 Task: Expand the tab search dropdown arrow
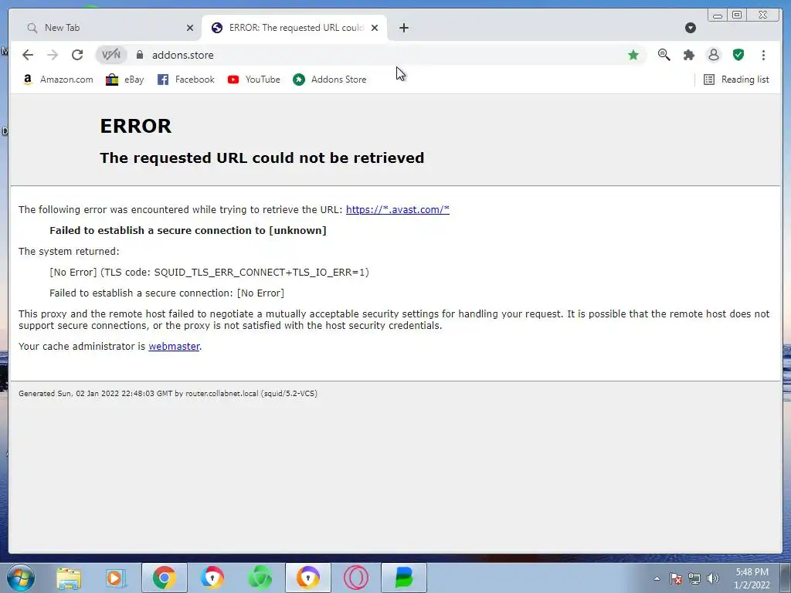(x=691, y=28)
